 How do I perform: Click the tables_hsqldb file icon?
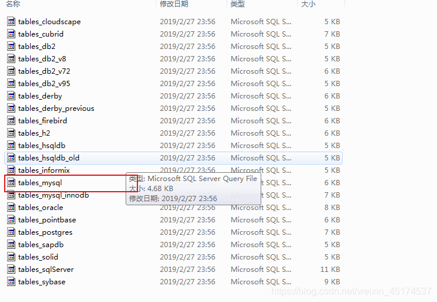11,145
